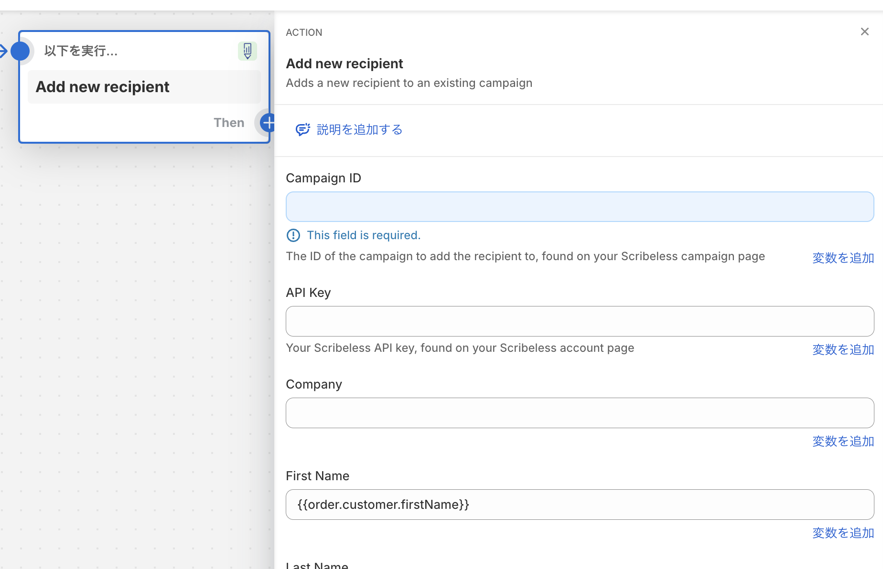This screenshot has width=883, height=569.
Task: Click the First Name field with order.customer.firstName
Action: [x=580, y=505]
